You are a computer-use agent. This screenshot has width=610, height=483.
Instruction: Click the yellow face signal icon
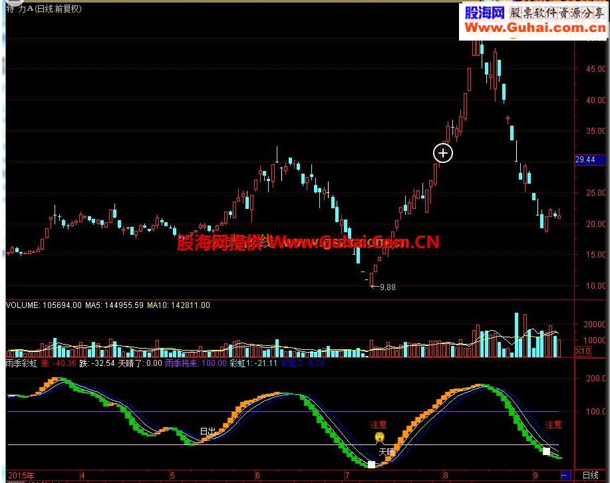[x=379, y=437]
